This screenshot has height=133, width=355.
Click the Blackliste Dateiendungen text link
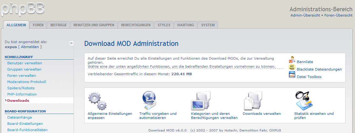[319, 69]
